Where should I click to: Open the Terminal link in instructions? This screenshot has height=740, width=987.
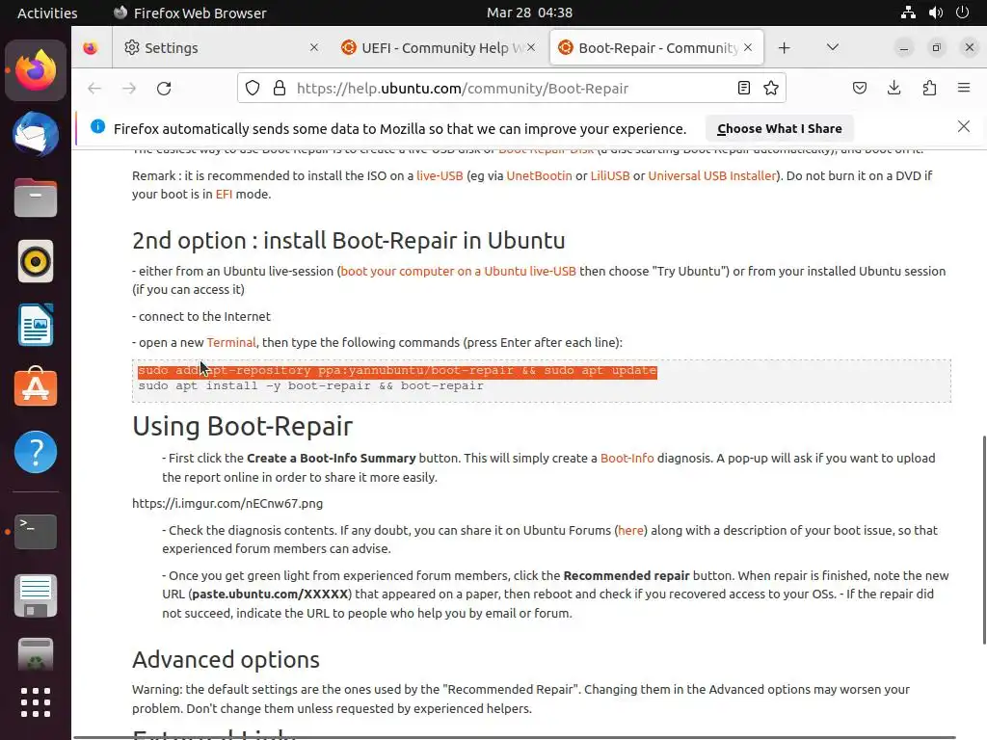(x=231, y=342)
